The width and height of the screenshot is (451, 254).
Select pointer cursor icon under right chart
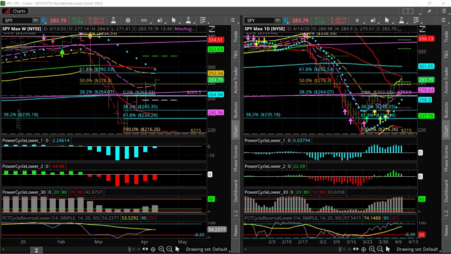point(388,249)
